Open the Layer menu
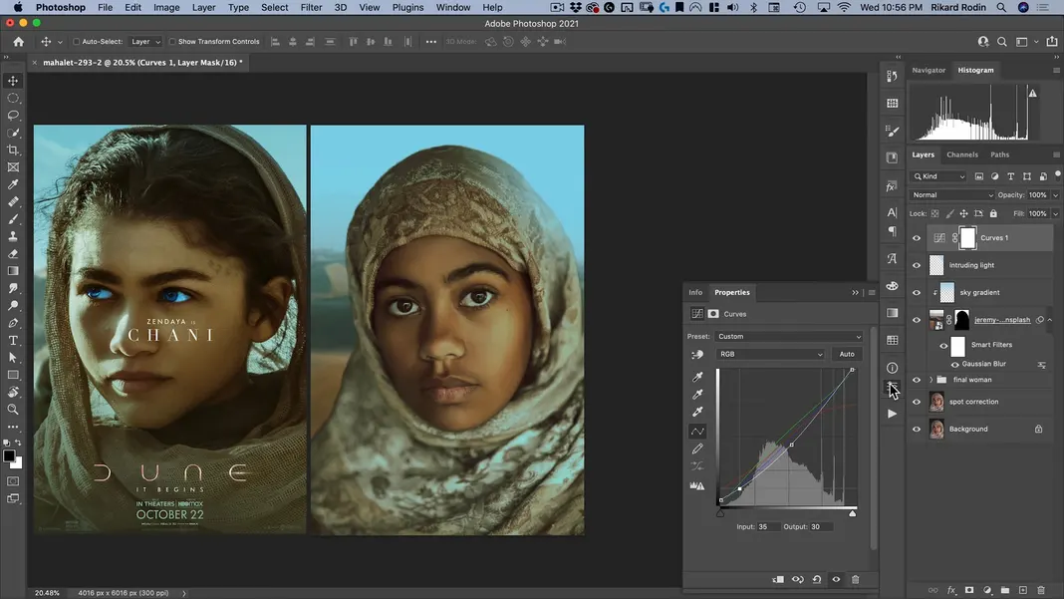 [x=203, y=7]
